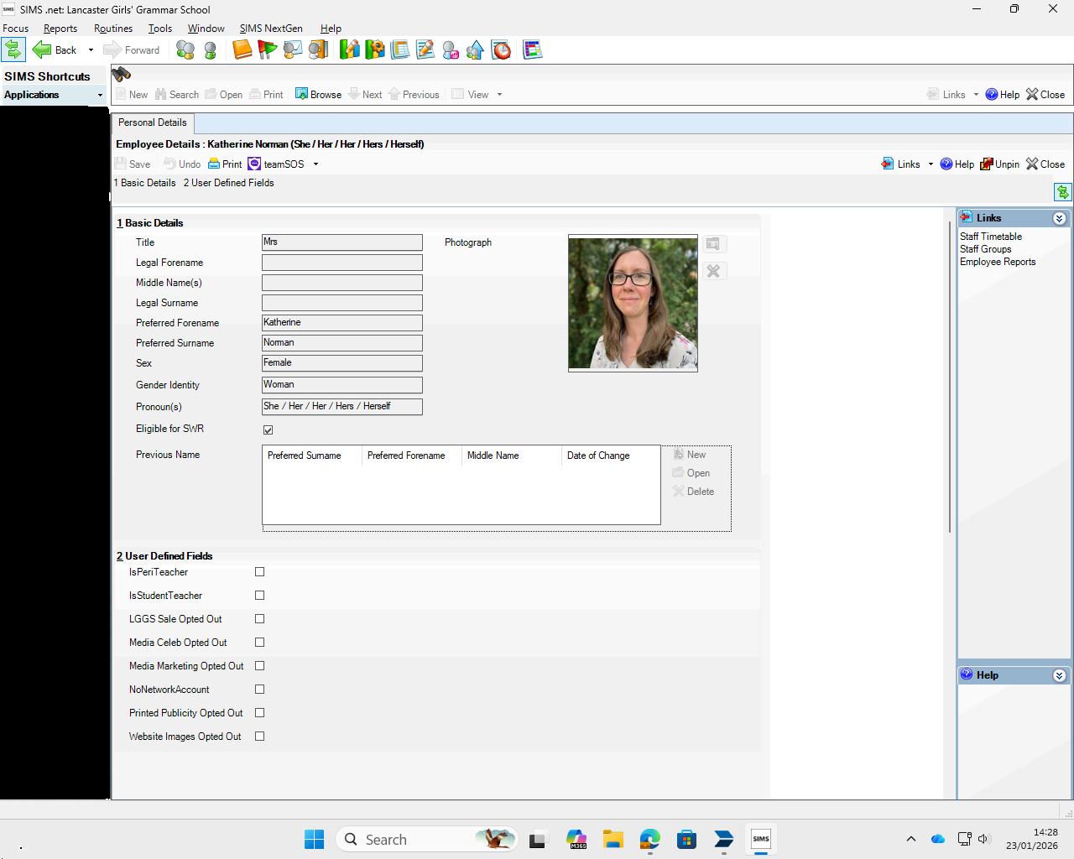Toggle the Media Celeb Opted Out checkbox
This screenshot has width=1074, height=859.
pos(259,643)
